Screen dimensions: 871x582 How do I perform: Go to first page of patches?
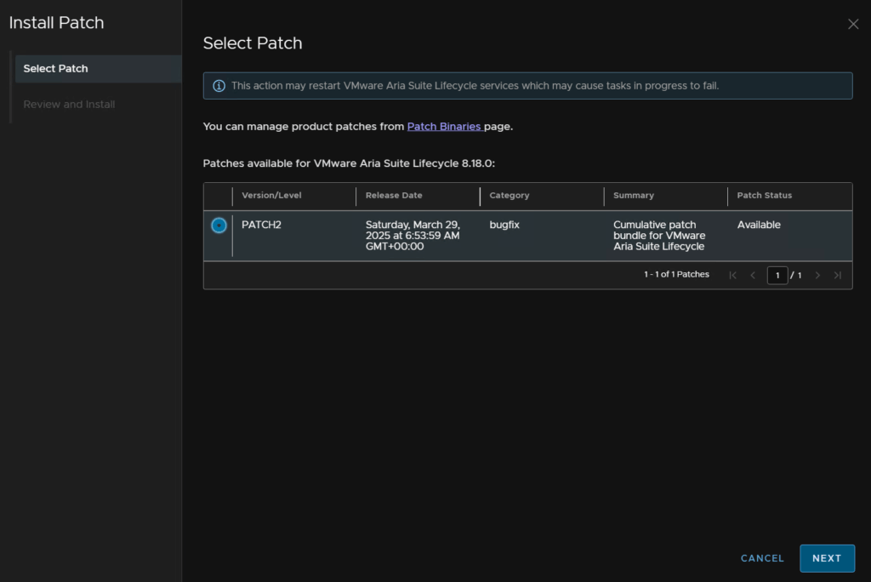coord(732,275)
